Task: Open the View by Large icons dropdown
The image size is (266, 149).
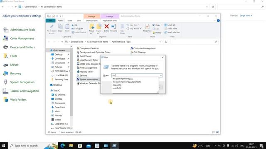Action: click(246, 16)
